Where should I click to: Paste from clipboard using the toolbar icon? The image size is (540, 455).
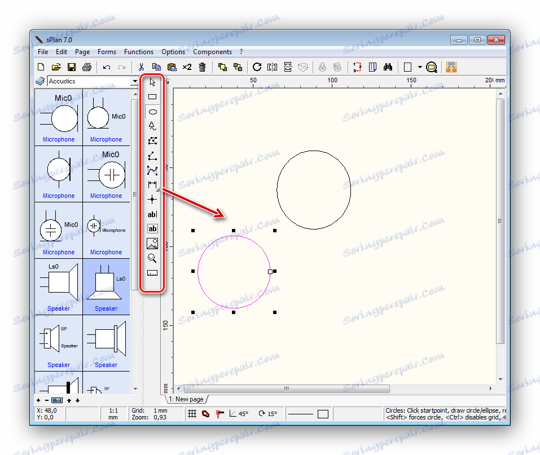point(172,67)
